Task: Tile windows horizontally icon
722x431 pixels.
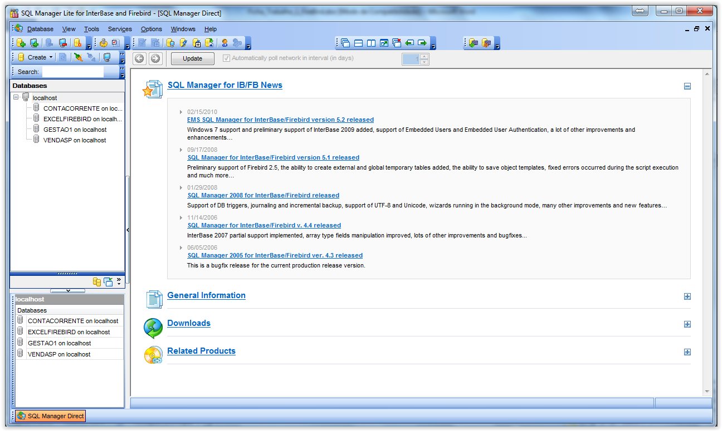Action: (358, 43)
